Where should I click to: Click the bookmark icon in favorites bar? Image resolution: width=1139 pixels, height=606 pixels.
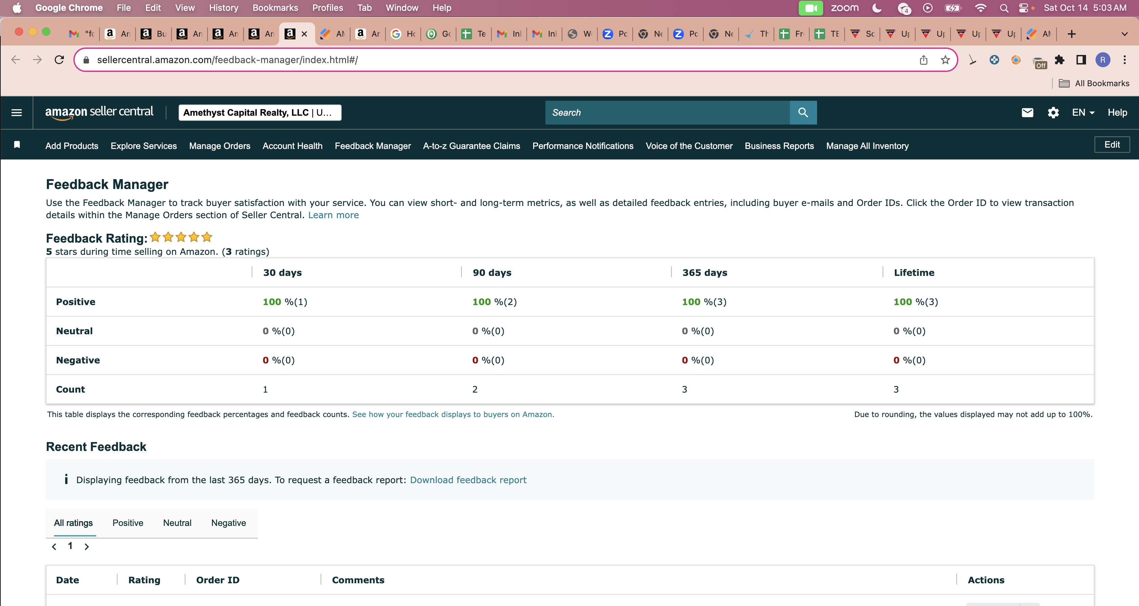(x=17, y=145)
